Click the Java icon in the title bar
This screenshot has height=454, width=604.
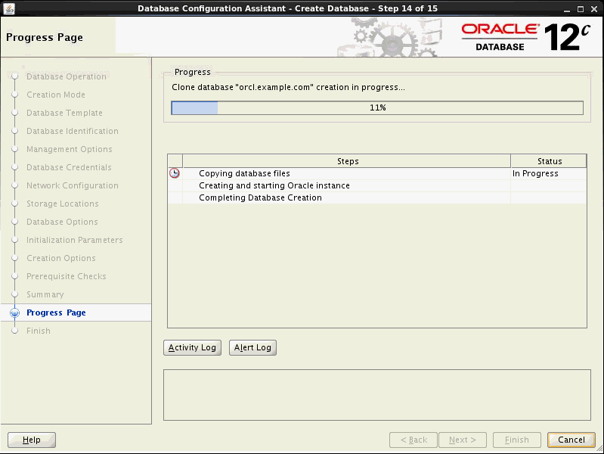(x=9, y=8)
